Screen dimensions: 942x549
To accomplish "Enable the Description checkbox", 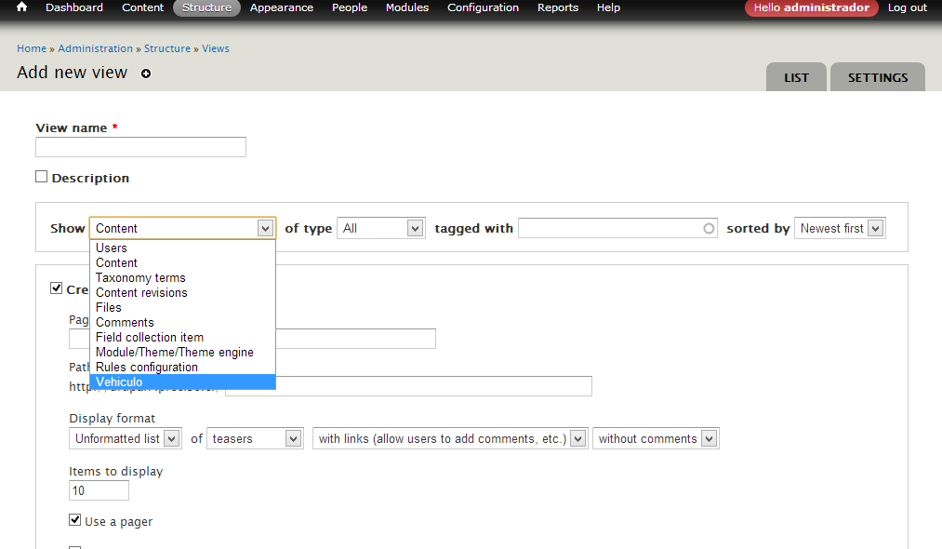I will (42, 177).
